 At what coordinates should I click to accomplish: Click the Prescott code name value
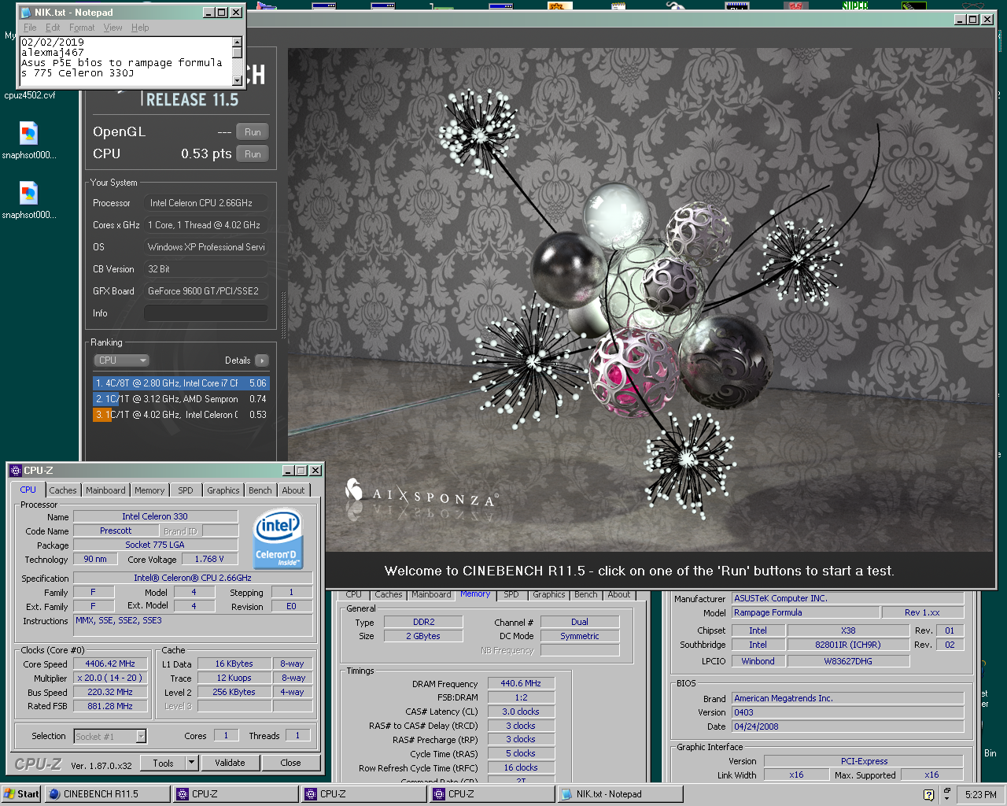116,531
